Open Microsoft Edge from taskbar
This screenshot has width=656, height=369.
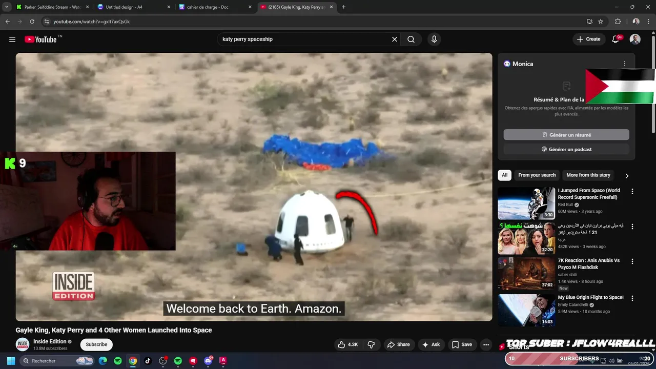(x=102, y=361)
